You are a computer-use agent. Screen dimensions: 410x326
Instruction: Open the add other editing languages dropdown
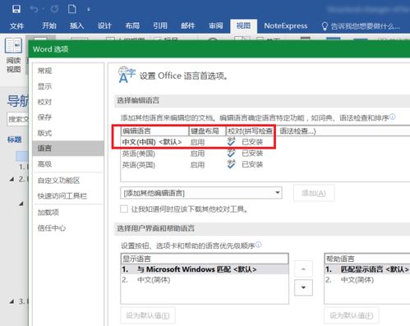point(201,193)
